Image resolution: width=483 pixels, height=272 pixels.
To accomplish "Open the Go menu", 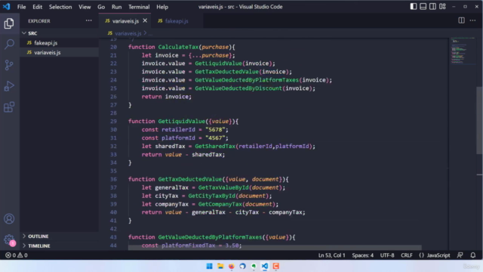I will coord(101,7).
